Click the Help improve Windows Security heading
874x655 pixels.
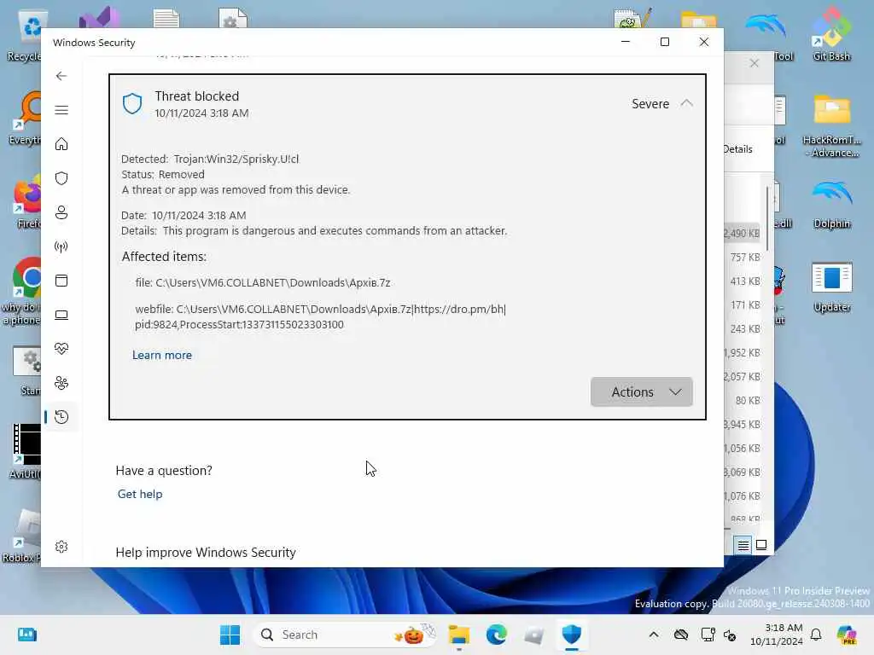tap(206, 553)
